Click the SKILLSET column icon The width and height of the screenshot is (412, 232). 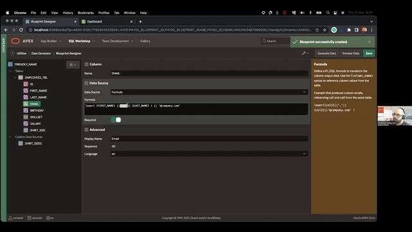click(26, 117)
